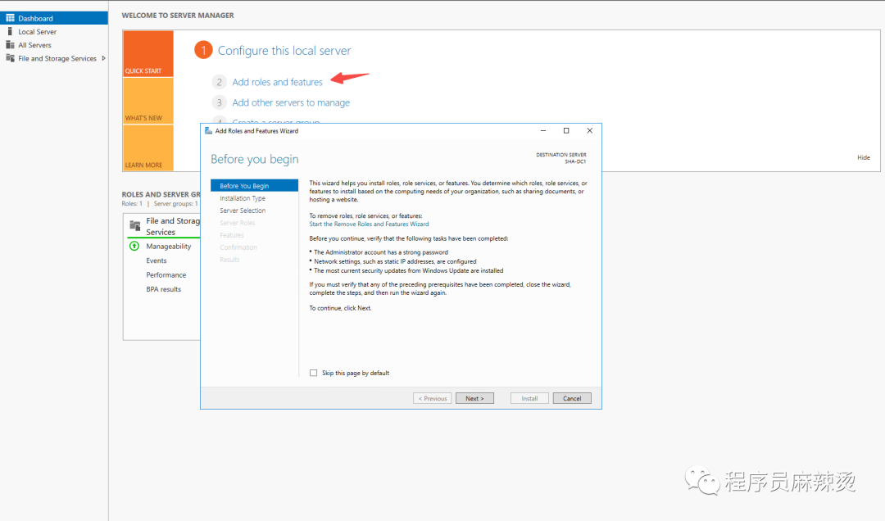Click Manageability in File and Storage tile
Screen dimensions: 885x521
pos(169,246)
